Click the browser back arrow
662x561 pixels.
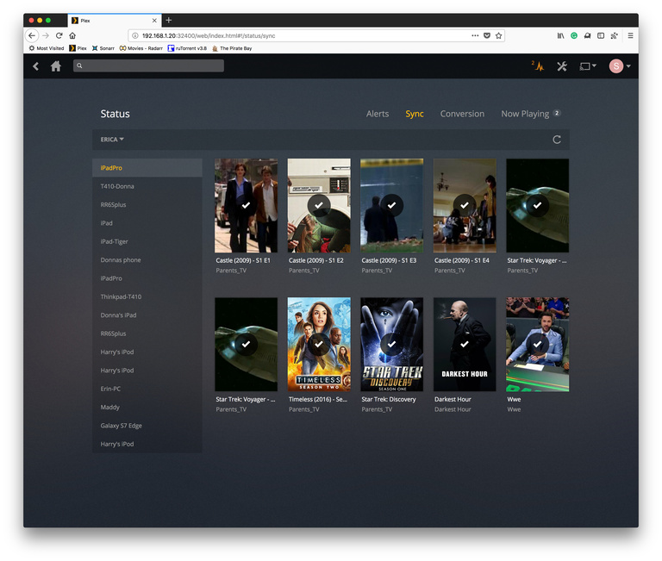coord(32,36)
